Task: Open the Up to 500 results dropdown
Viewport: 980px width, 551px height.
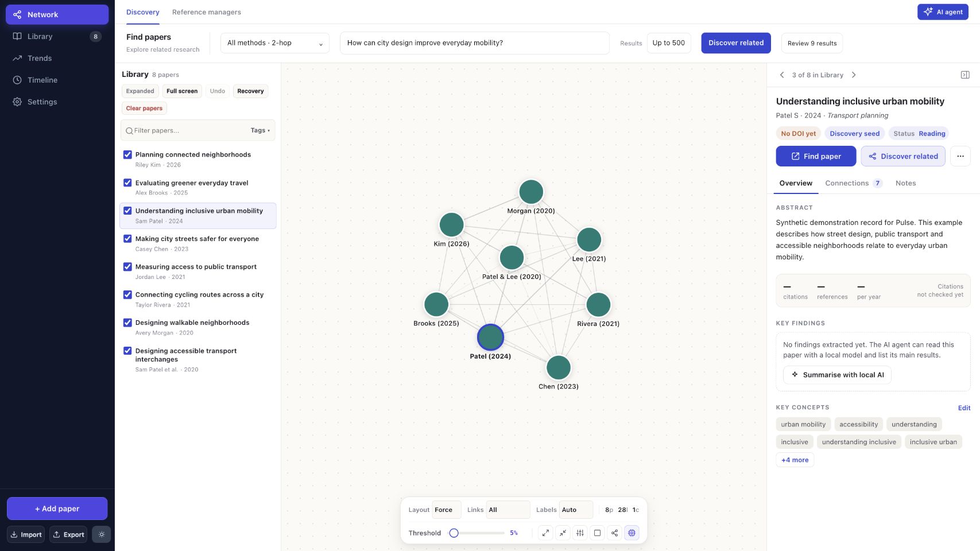Action: point(669,43)
